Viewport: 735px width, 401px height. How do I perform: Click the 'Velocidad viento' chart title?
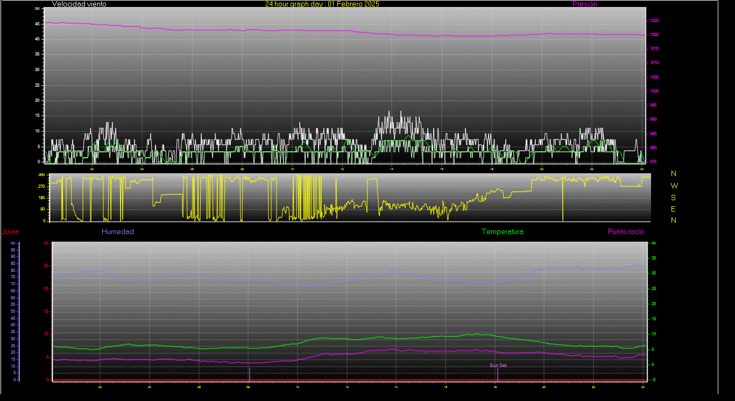tap(79, 4)
